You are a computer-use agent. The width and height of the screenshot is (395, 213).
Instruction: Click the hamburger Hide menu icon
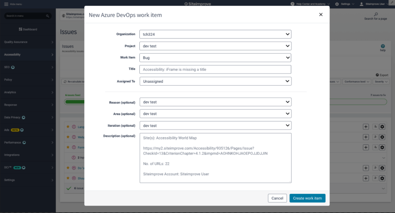6,4
